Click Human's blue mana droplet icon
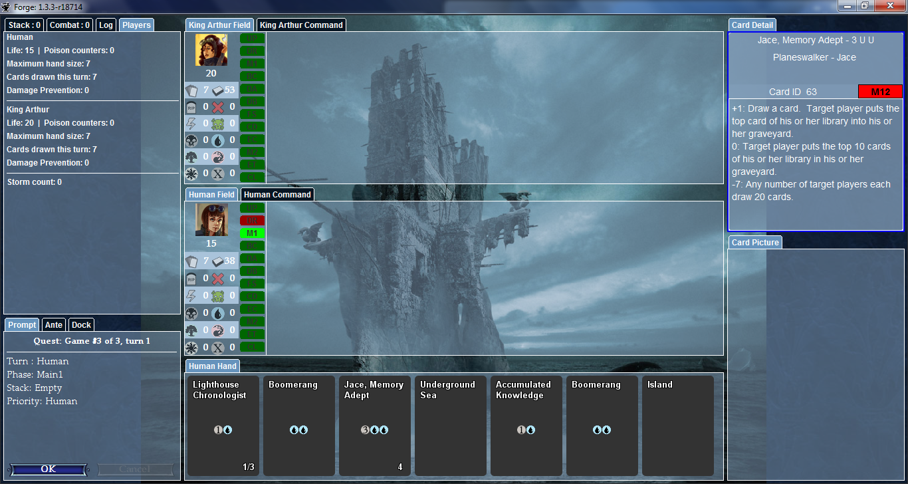 tap(217, 313)
